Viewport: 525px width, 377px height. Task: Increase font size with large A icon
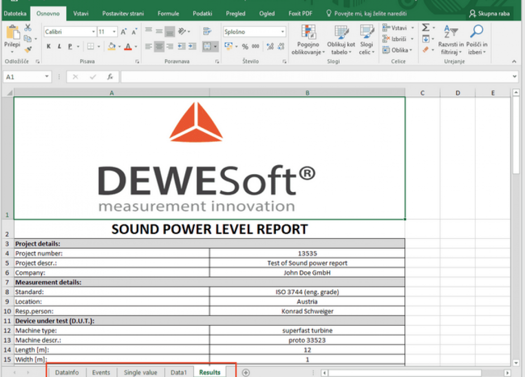click(x=123, y=32)
